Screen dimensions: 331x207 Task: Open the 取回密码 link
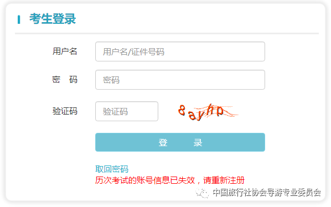(112, 169)
